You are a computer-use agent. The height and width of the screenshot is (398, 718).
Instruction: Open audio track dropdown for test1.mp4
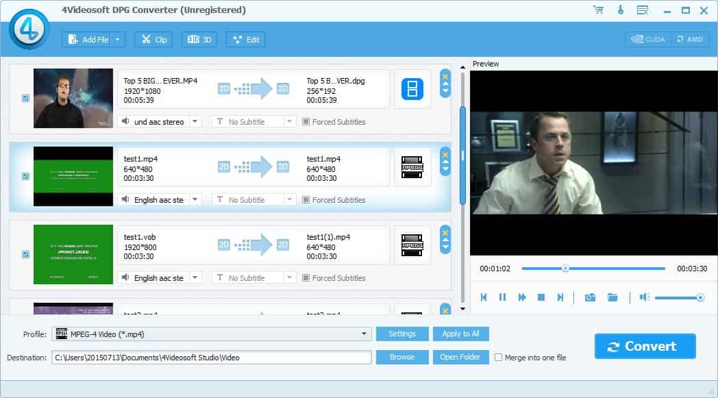pos(195,200)
